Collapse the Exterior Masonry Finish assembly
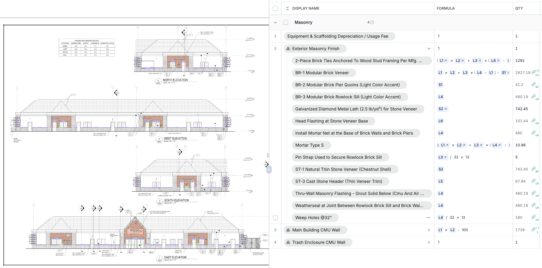 pyautogui.click(x=429, y=49)
